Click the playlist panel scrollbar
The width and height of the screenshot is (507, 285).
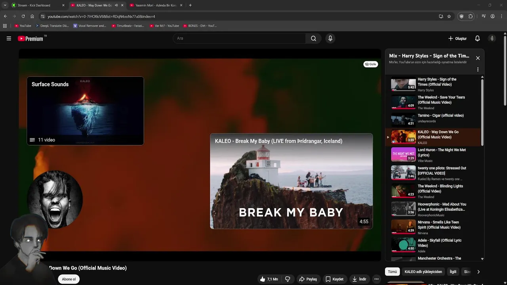pos(482,113)
